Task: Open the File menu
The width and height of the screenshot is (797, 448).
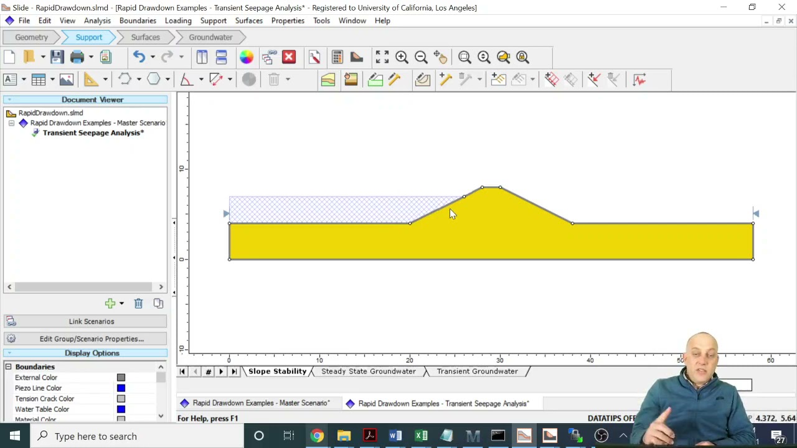Action: [24, 21]
